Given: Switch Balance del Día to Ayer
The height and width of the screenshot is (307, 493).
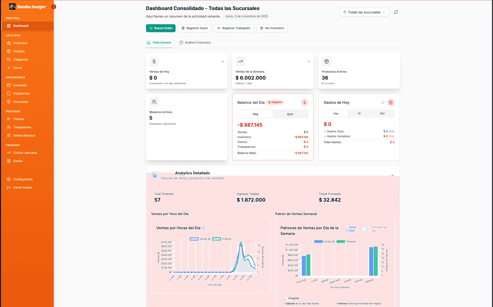Looking at the screenshot, I should (x=290, y=114).
